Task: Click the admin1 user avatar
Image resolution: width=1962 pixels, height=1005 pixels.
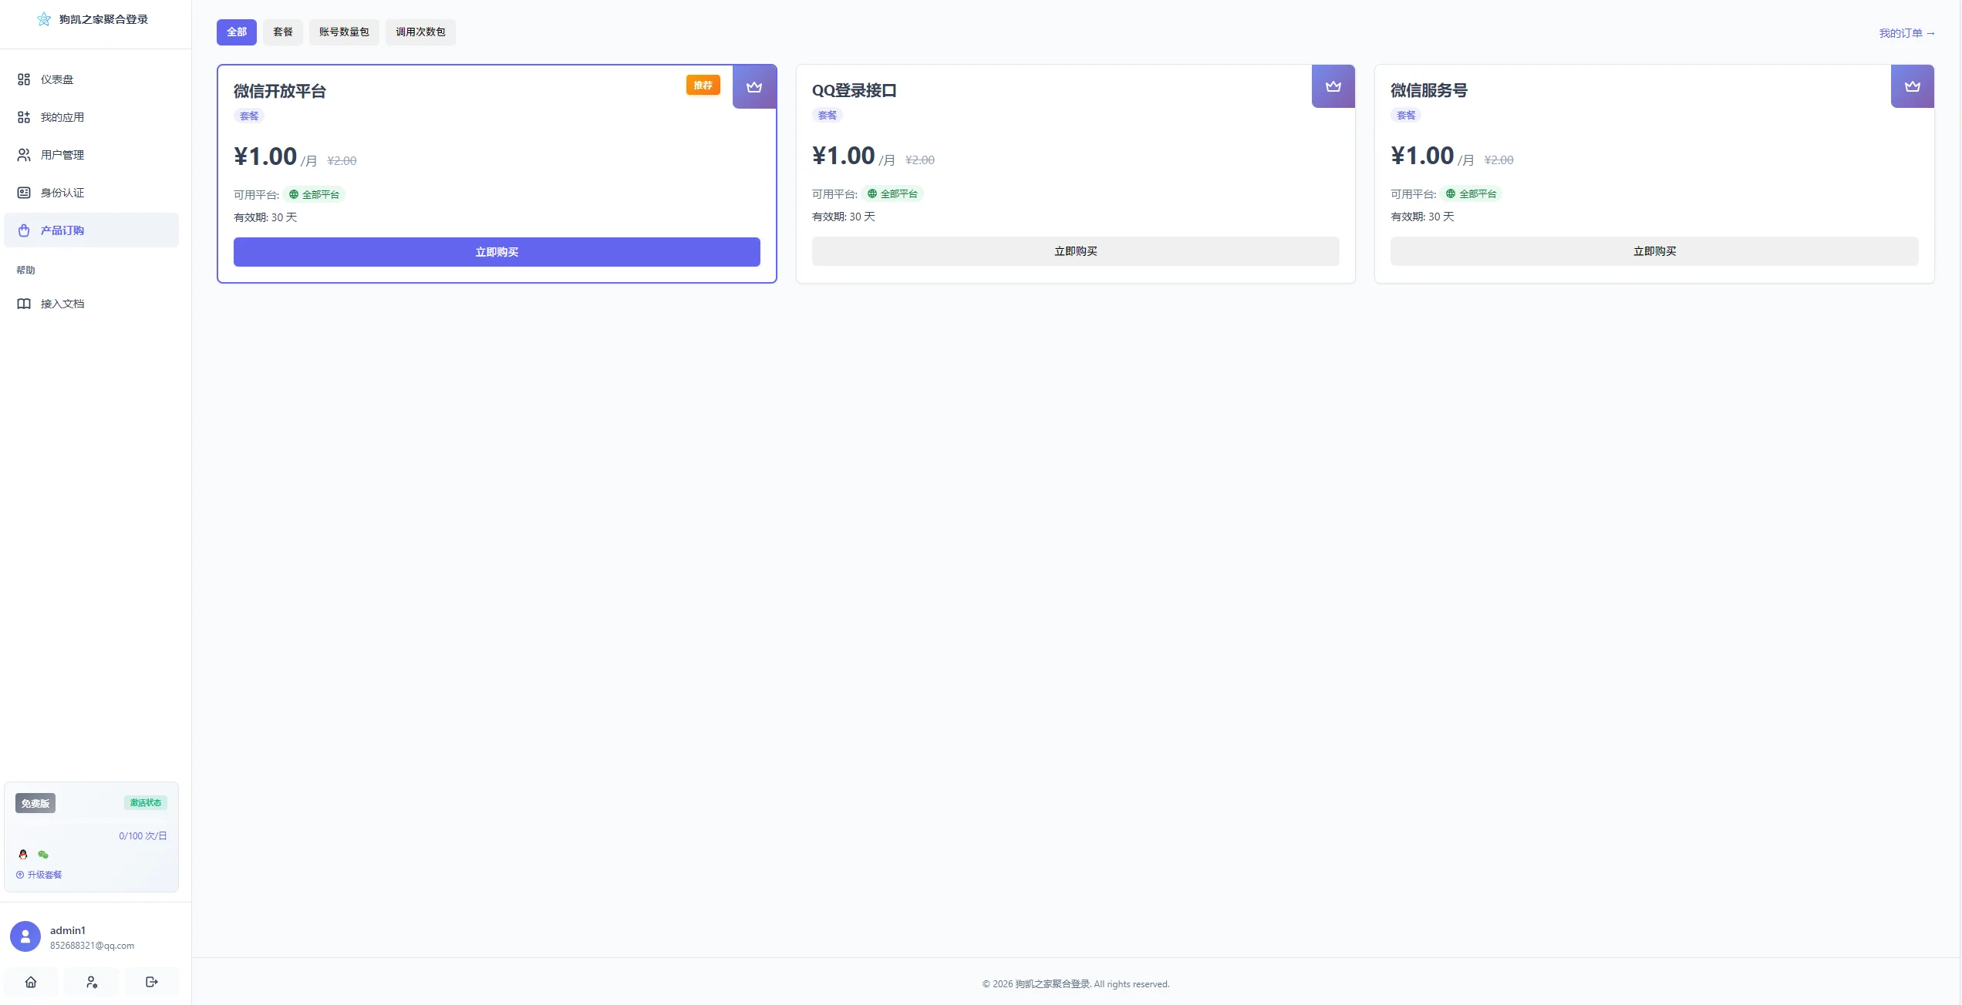Action: (25, 936)
